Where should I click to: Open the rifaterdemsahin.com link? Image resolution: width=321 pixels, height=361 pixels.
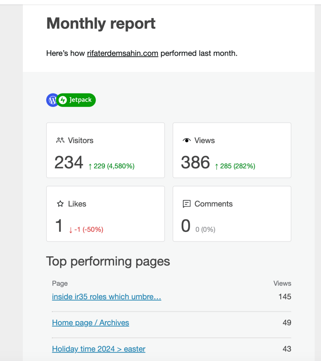(x=123, y=54)
